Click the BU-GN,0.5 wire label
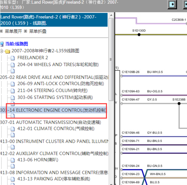This screenshot has width=187, height=185. [x=155, y=166]
